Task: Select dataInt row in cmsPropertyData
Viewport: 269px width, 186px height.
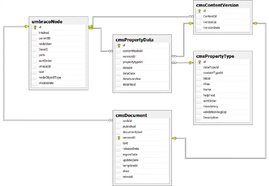Action: click(x=142, y=68)
